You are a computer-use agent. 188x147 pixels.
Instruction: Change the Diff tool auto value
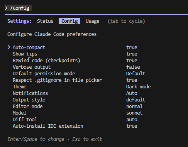click(x=132, y=120)
